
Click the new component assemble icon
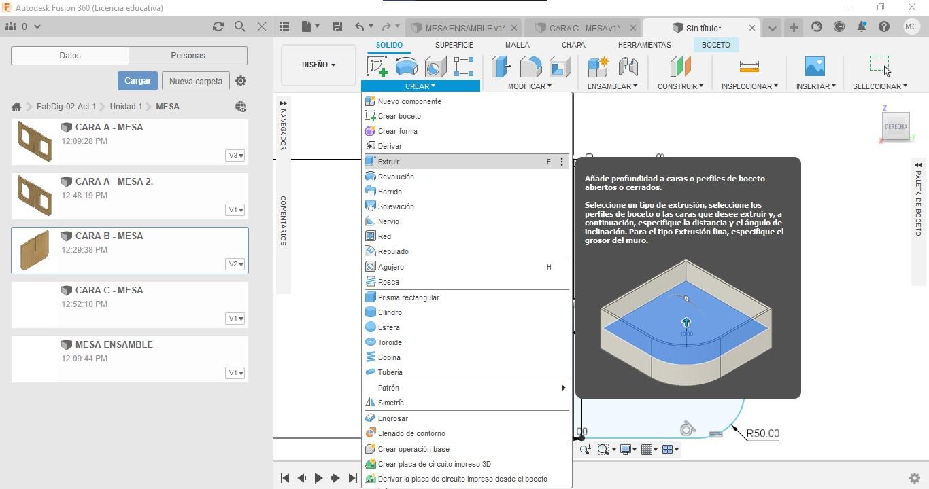[598, 67]
